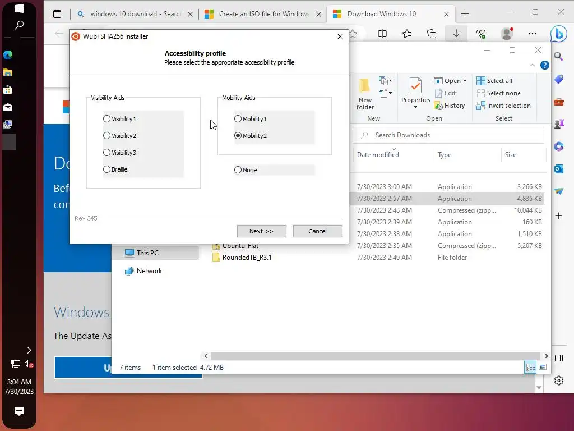
Task: Cancel the Wubi installer
Action: tap(317, 231)
